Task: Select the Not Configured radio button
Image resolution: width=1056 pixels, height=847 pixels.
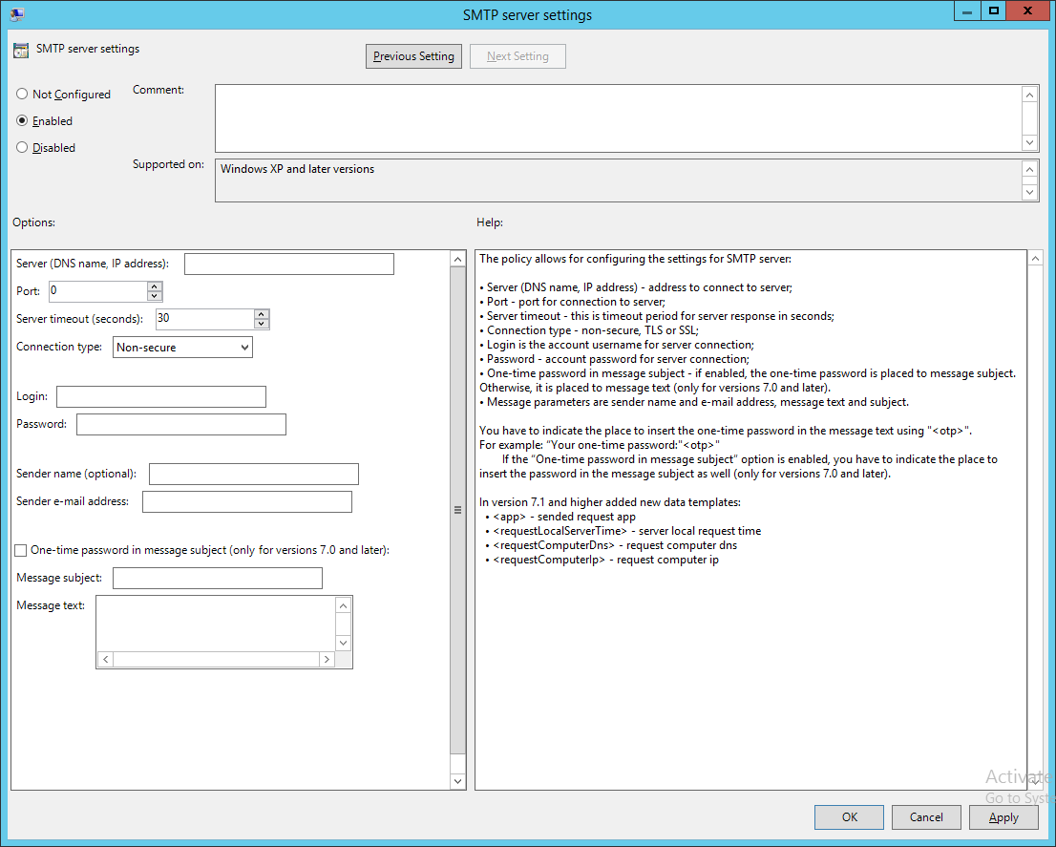Action: click(x=22, y=95)
